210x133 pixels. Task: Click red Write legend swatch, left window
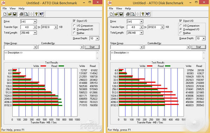point(43,66)
